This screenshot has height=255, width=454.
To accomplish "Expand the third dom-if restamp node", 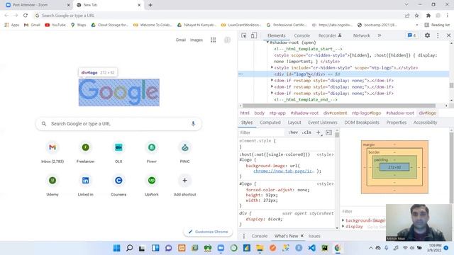I will [272, 93].
